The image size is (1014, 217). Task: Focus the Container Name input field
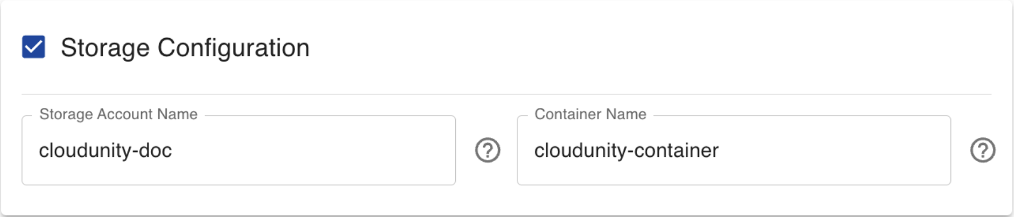pos(733,150)
